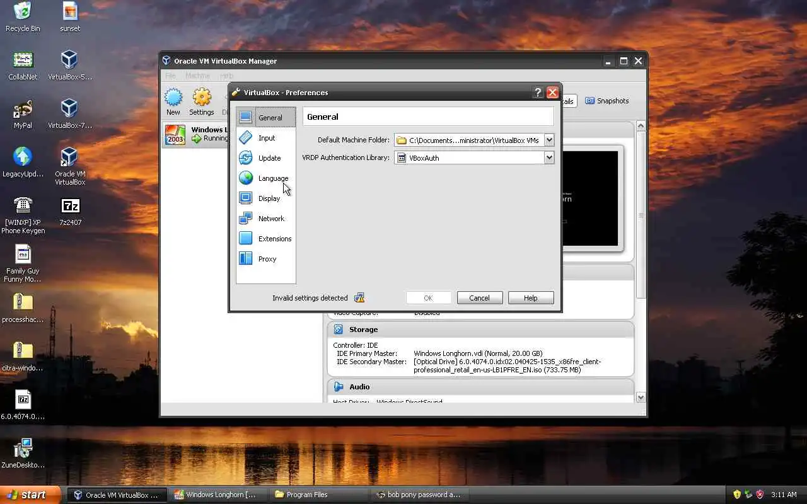Select LegacyUpdate desktop icon
This screenshot has height=504, width=807.
tap(23, 163)
